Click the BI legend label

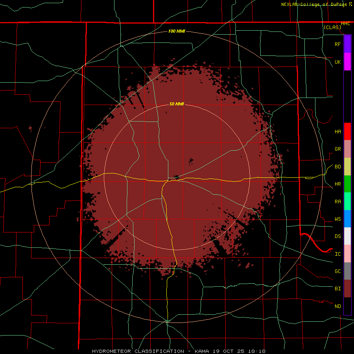pyautogui.click(x=337, y=289)
